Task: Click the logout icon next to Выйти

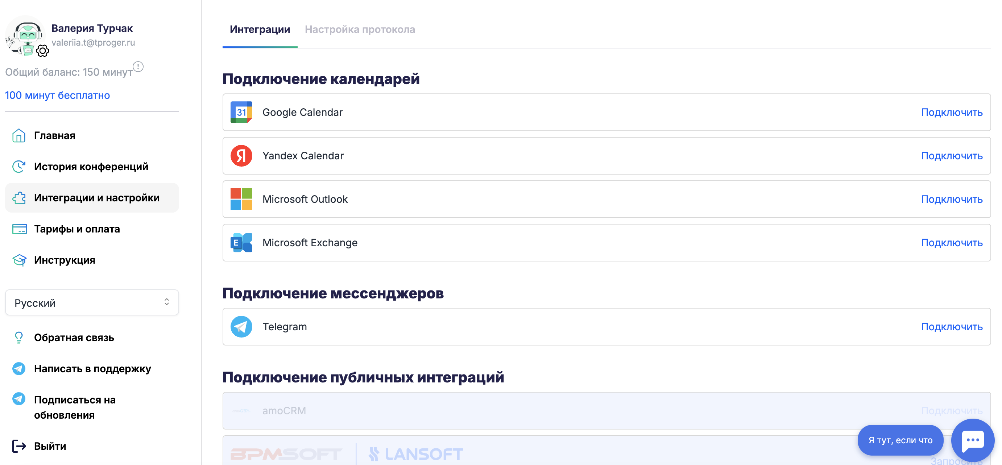Action: pos(19,446)
